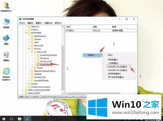Image resolution: width=163 pixels, height=121 pixels.
Task: Choose 可扩充字符串值(E) in the submenu
Action: 119,77
